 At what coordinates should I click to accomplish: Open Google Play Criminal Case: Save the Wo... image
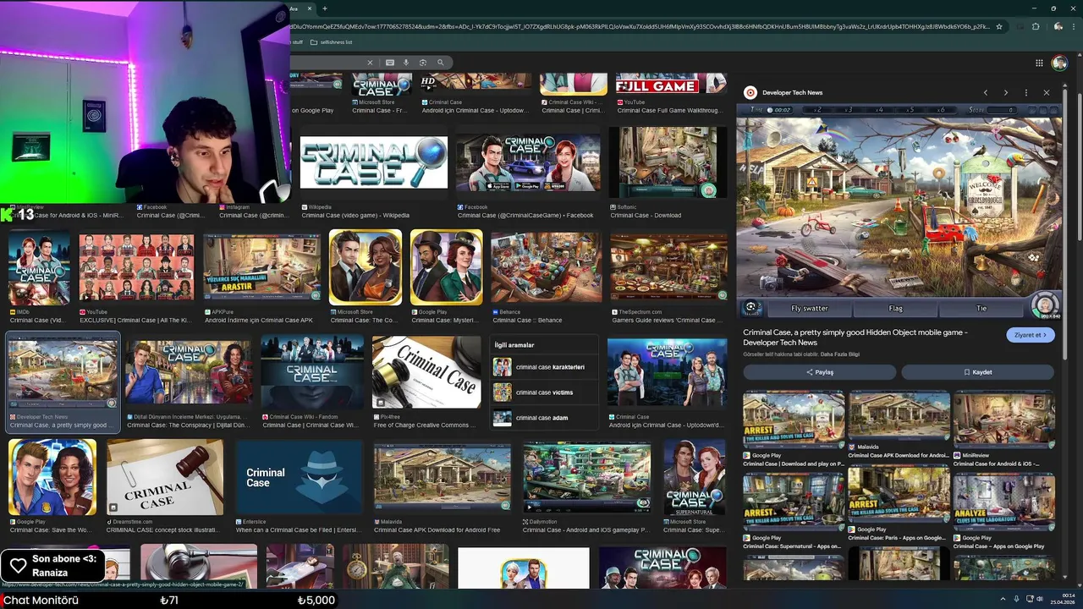click(x=52, y=478)
